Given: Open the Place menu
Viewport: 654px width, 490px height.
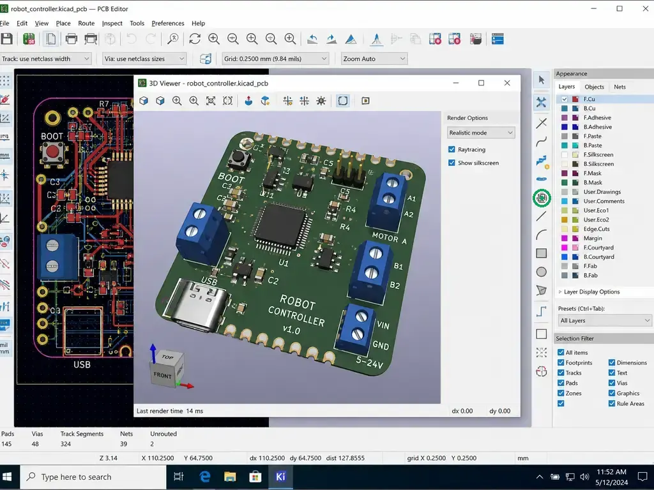Looking at the screenshot, I should click(x=63, y=24).
